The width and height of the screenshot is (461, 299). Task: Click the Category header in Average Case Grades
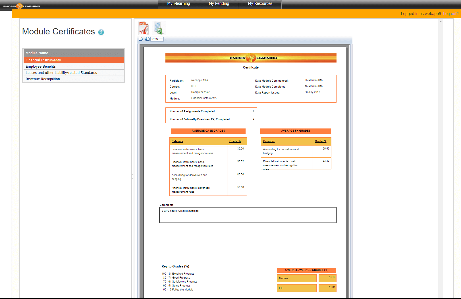coord(177,141)
